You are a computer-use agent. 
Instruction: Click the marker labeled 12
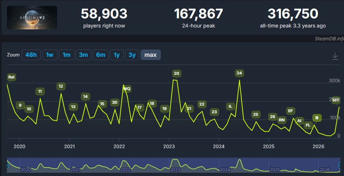tap(61, 86)
